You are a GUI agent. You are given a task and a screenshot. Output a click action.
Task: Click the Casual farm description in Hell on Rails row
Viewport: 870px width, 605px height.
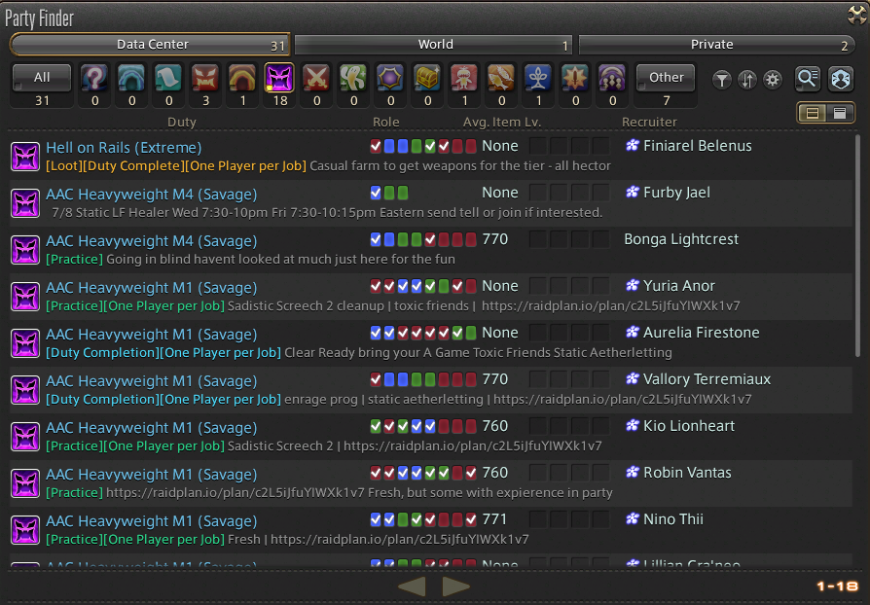tap(460, 165)
